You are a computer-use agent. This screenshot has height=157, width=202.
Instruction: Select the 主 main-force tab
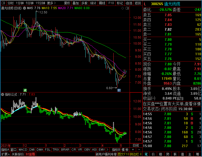[190, 154]
